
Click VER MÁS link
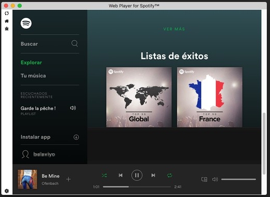pyautogui.click(x=174, y=29)
